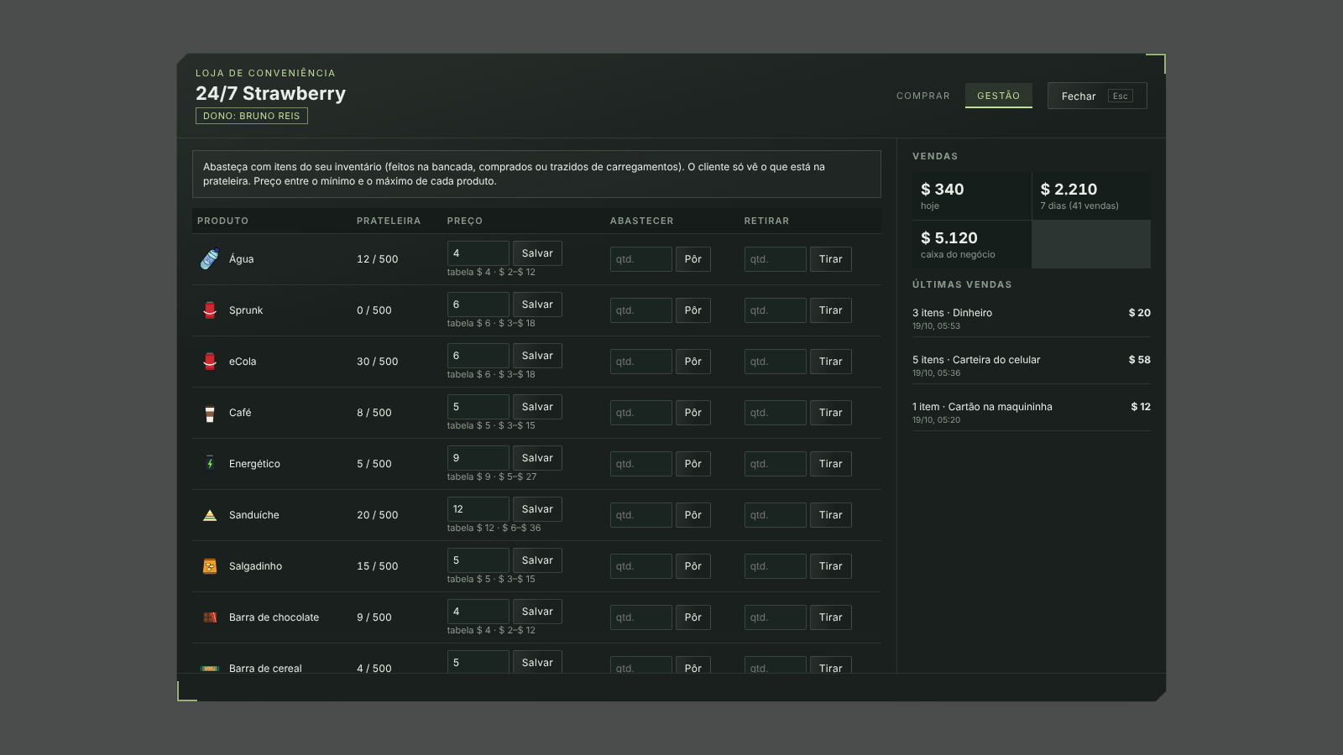Image resolution: width=1343 pixels, height=755 pixels.
Task: Click the PRATELEIRA column header
Action: coord(389,221)
